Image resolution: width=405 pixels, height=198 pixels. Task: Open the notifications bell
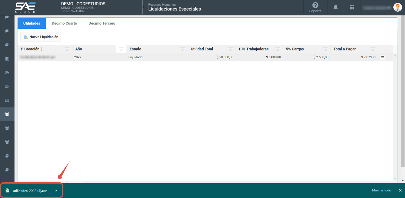coord(336,7)
